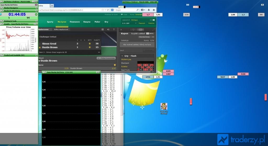Image resolution: width=268 pixels, height=146 pixels.
Task: Click the 315K volume box
Action: click(186, 15)
